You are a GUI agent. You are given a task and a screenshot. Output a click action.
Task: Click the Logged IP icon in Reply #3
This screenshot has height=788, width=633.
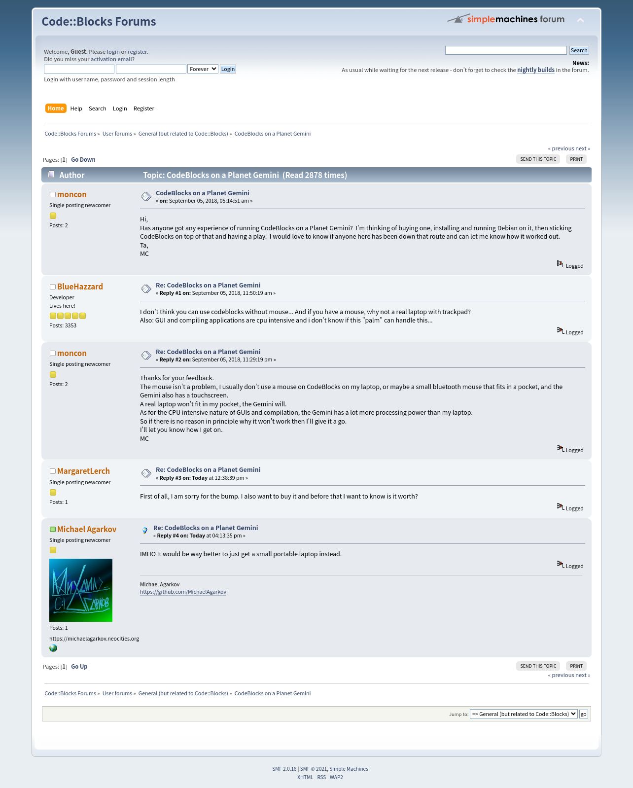tap(561, 507)
